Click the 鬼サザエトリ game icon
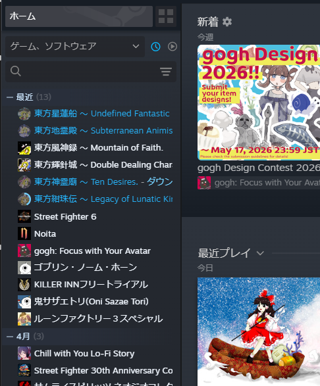Image resolution: width=320 pixels, height=386 pixels. [x=24, y=302]
